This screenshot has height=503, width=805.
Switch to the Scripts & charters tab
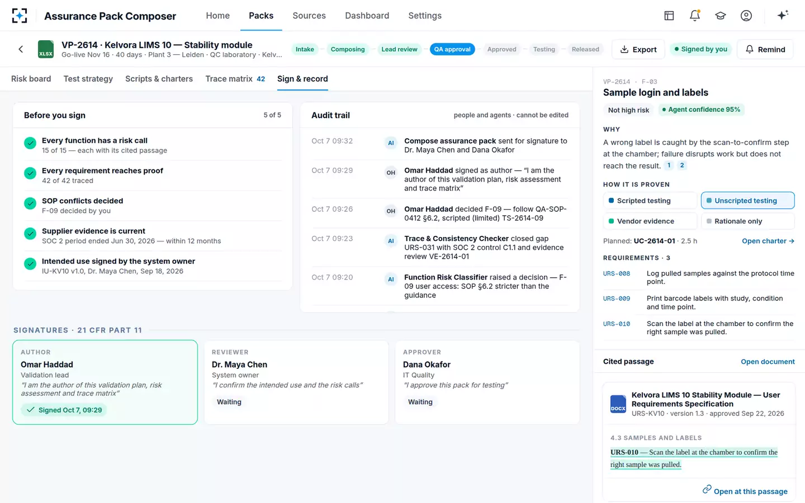(159, 79)
